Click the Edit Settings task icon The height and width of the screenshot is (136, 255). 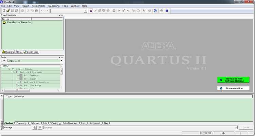click(21, 75)
